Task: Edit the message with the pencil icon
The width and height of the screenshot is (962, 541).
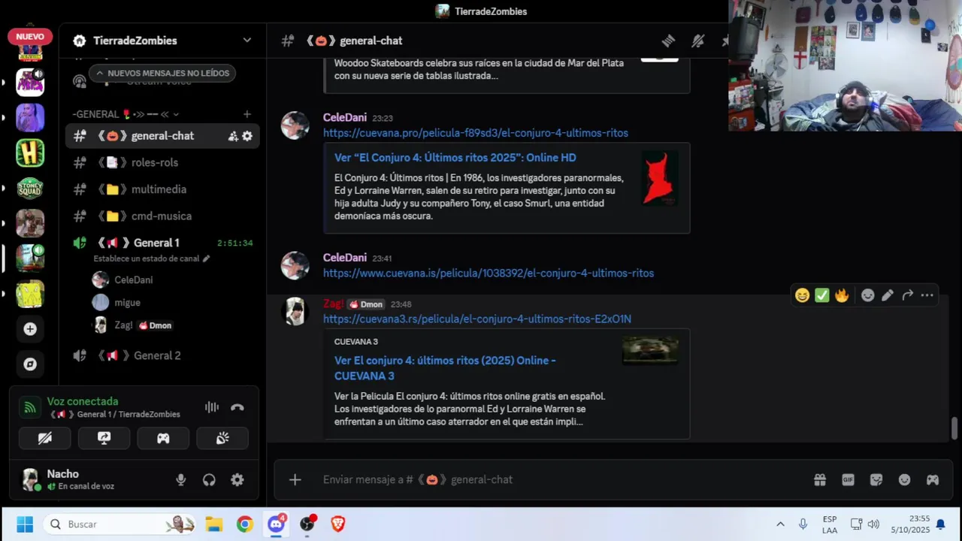Action: click(888, 295)
